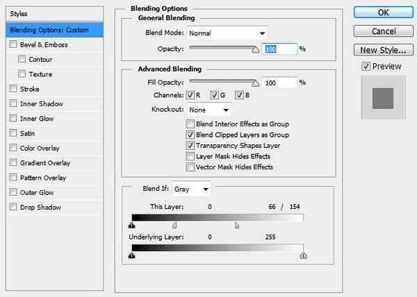The image size is (417, 297).
Task: Click the Underlying Layer gradient bar
Action: [218, 248]
